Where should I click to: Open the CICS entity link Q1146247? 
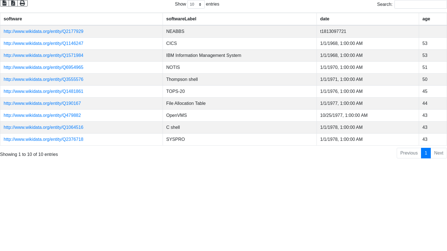(43, 44)
